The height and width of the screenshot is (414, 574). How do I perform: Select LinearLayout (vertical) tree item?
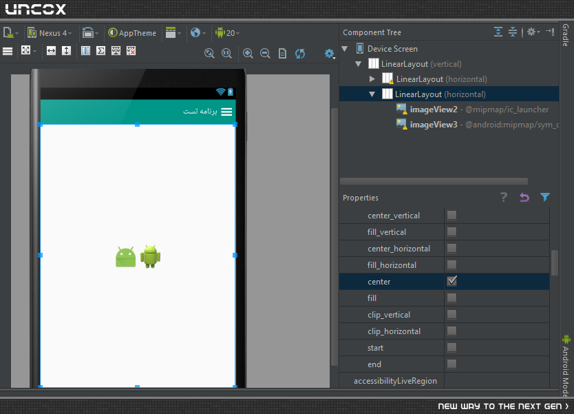[x=421, y=64]
